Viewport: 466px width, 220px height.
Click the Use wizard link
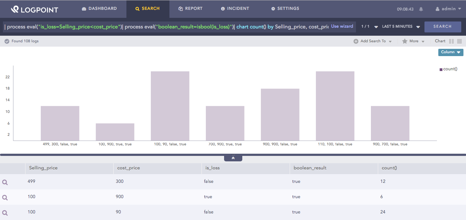coord(342,26)
